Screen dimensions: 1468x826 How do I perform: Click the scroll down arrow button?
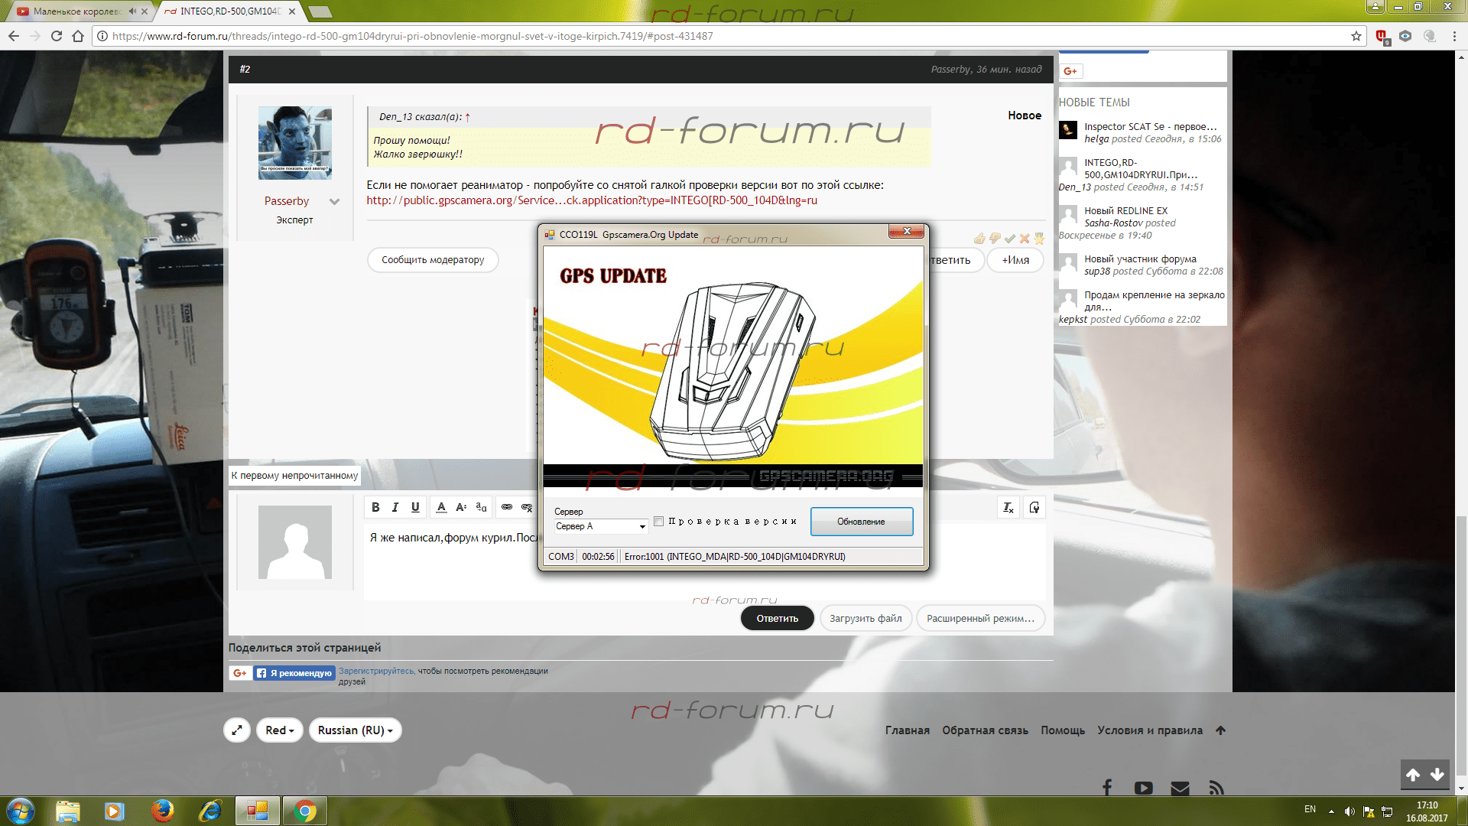point(1437,775)
